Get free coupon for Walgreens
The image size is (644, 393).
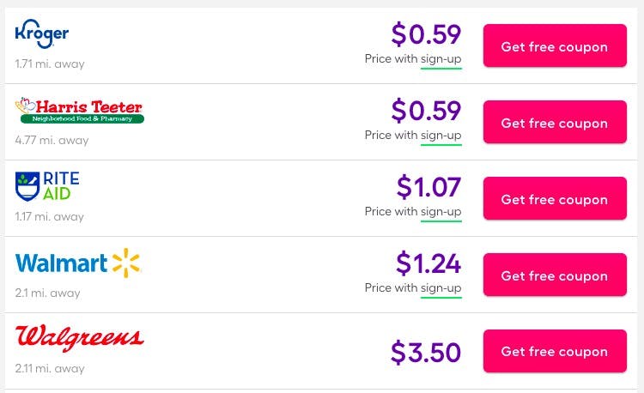[555, 351]
